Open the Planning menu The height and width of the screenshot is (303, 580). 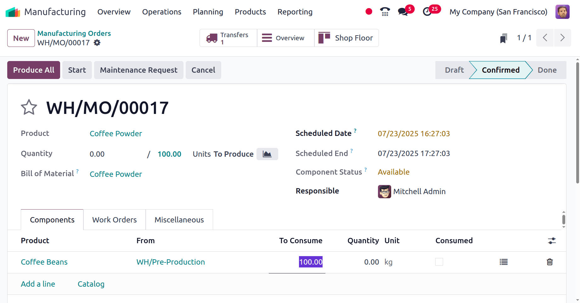208,12
